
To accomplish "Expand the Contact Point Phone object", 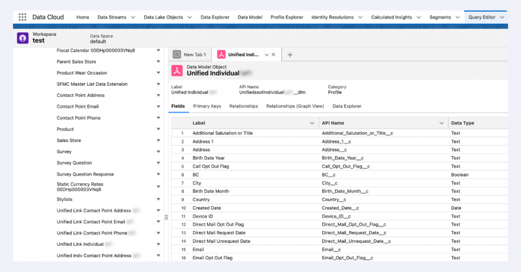I will click(159, 118).
